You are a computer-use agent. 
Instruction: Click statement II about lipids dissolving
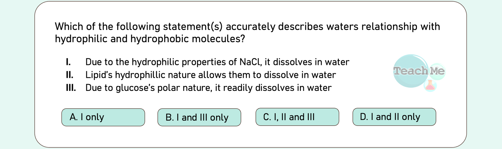pyautogui.click(x=211, y=75)
